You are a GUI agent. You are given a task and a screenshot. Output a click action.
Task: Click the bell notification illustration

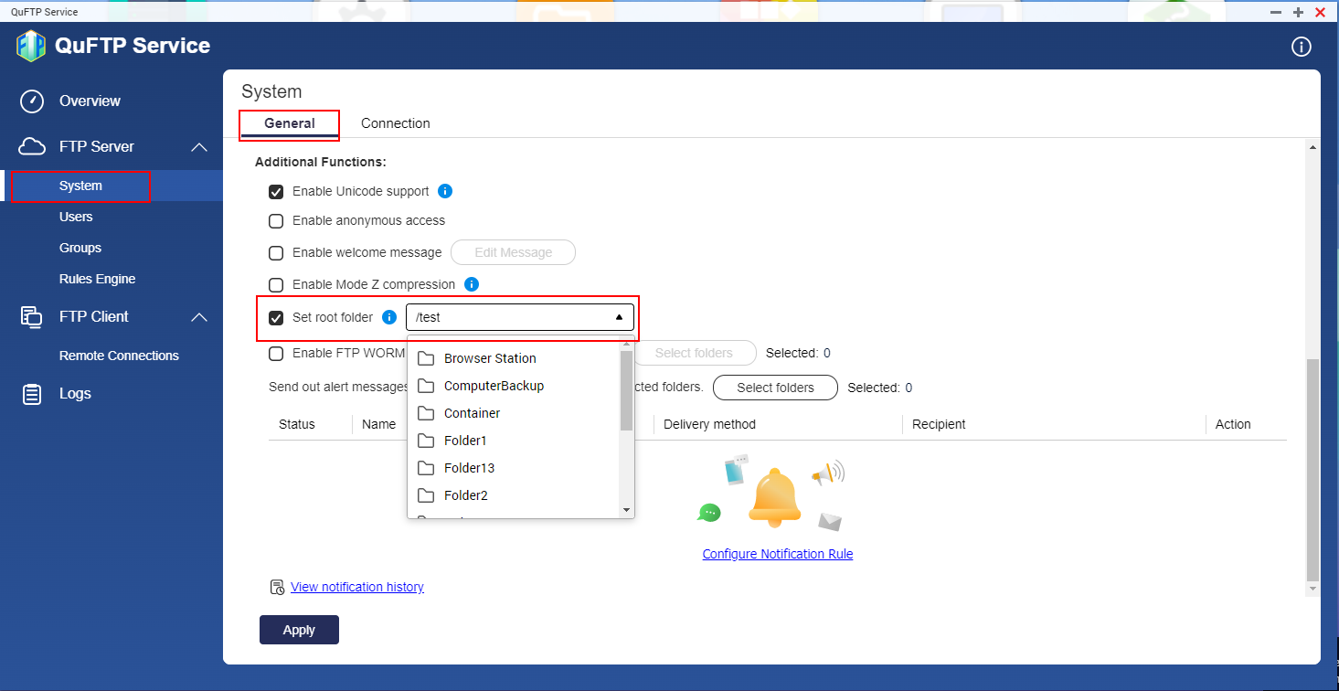(x=774, y=496)
